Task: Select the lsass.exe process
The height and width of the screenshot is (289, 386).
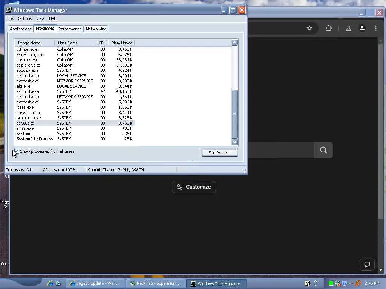Action: point(75,107)
